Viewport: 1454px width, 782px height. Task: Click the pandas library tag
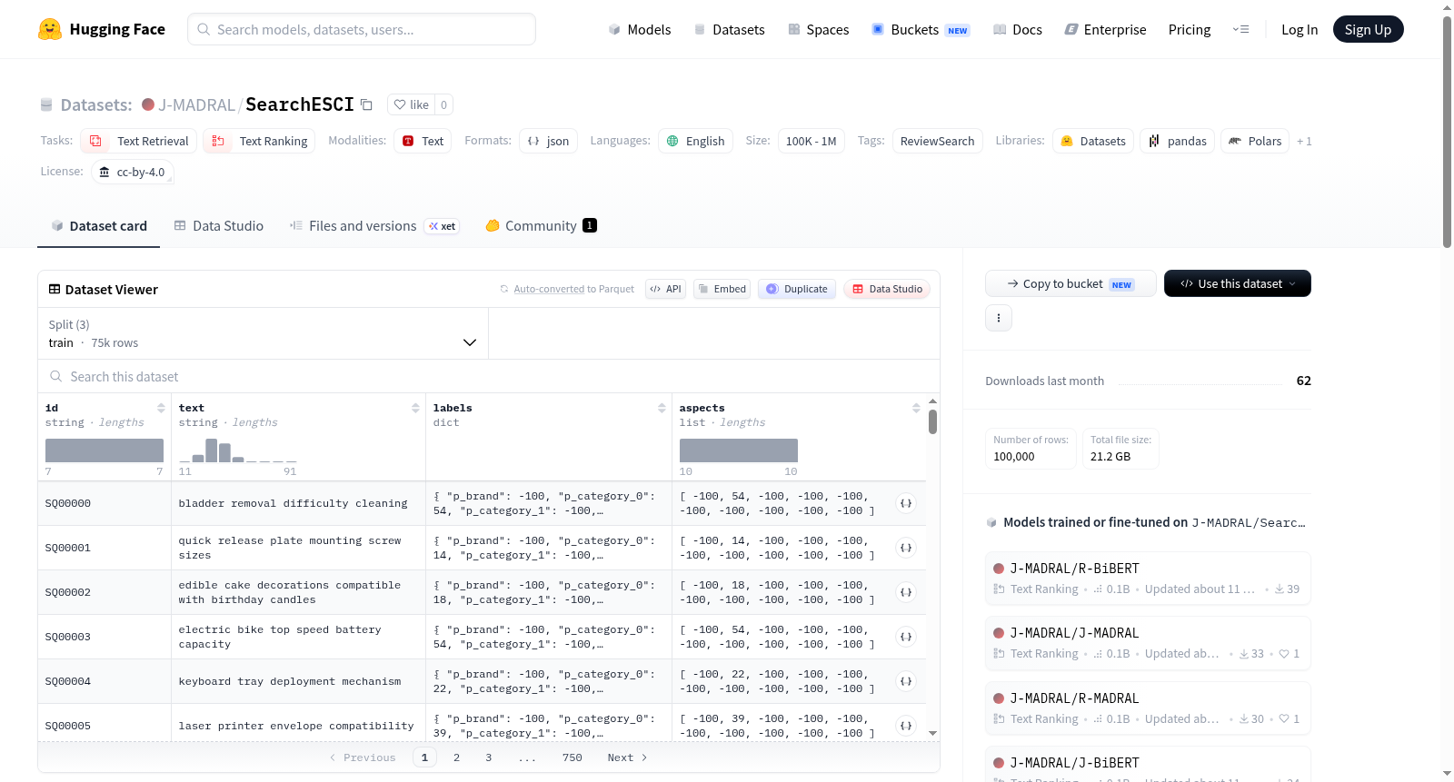1177,141
